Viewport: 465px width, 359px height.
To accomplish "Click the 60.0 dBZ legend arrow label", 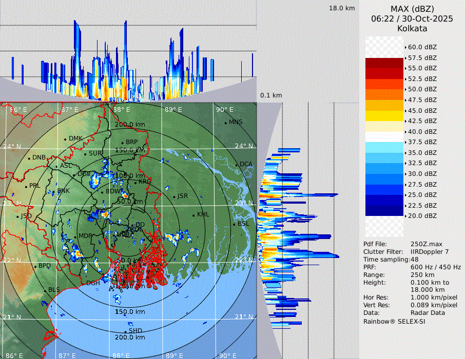I will coord(422,47).
